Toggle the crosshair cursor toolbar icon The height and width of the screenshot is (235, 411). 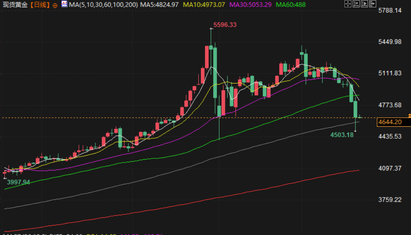(x=347, y=4)
